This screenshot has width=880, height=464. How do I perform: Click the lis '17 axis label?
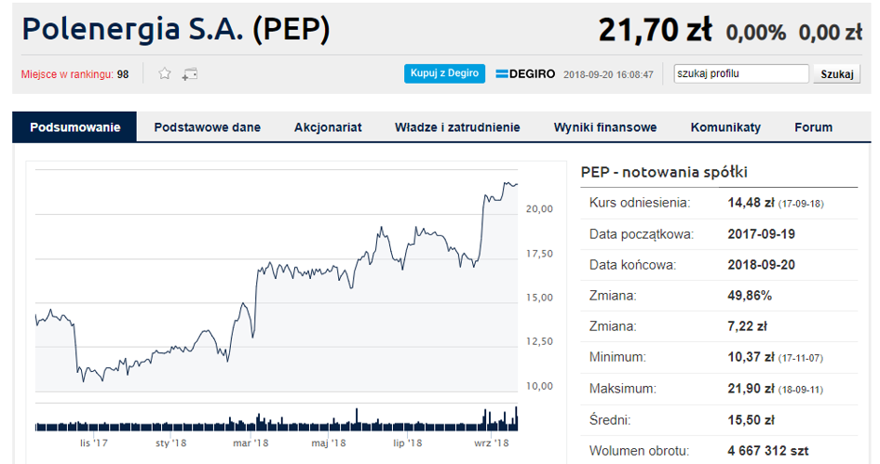pyautogui.click(x=94, y=443)
